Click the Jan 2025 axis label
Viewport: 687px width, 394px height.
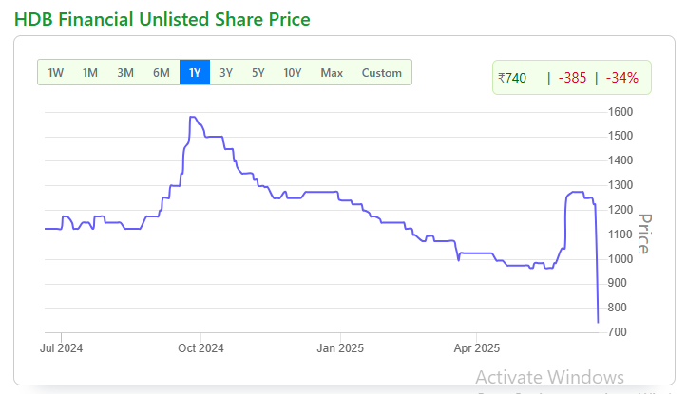tap(340, 348)
